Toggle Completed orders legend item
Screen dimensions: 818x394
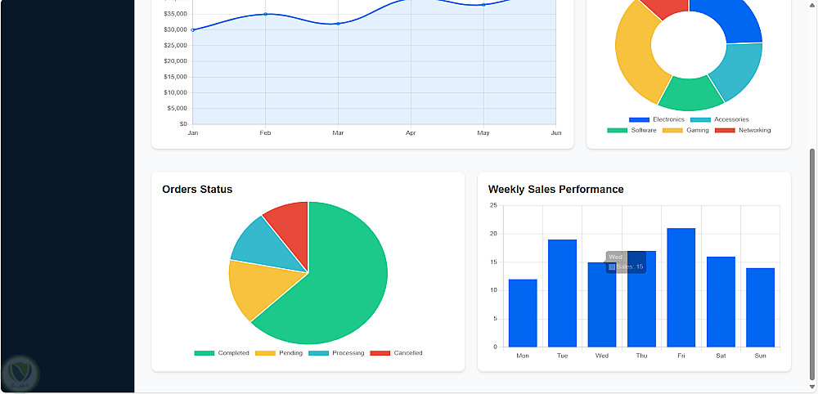[222, 353]
